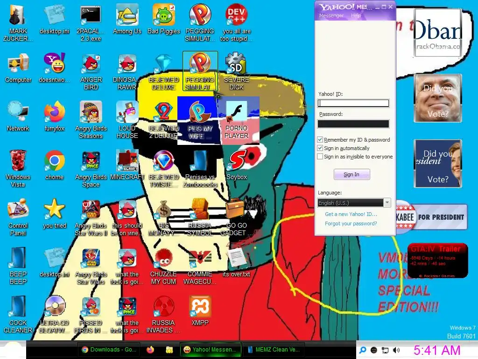Open the SEVERE DICK gear icon
The image size is (478, 359).
(x=236, y=72)
